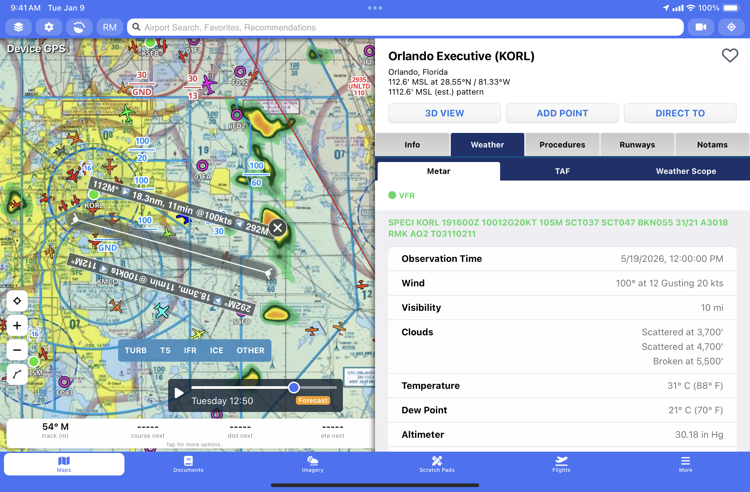The image size is (750, 492).
Task: Toggle IFR forecast layer
Action: pyautogui.click(x=190, y=350)
